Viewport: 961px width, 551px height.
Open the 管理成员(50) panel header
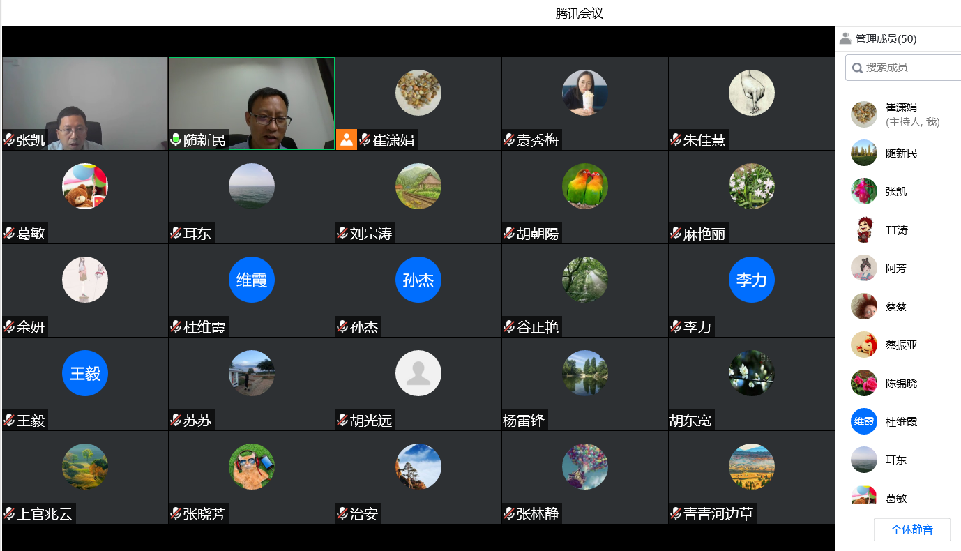tap(886, 39)
